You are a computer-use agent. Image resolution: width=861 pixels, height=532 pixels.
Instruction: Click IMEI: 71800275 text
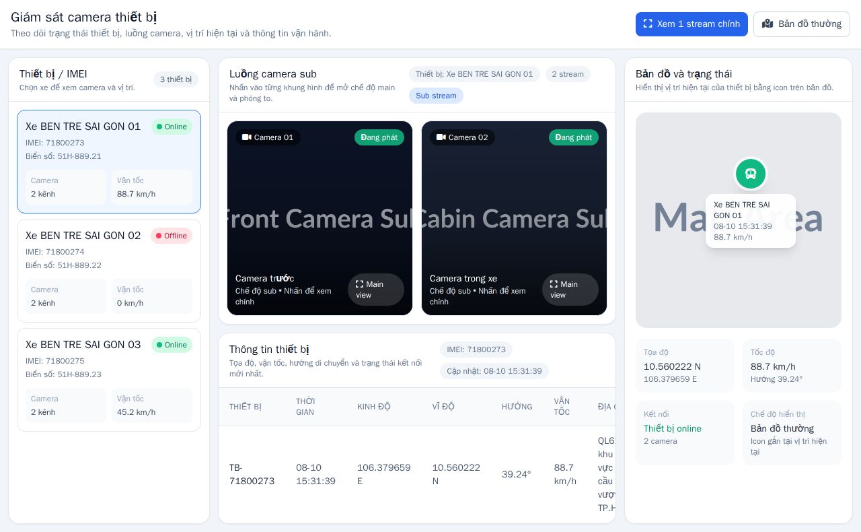coord(55,361)
